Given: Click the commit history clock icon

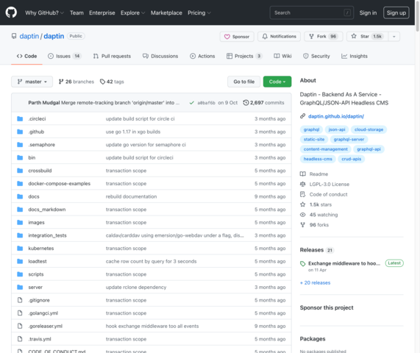Looking at the screenshot, I should coord(246,102).
